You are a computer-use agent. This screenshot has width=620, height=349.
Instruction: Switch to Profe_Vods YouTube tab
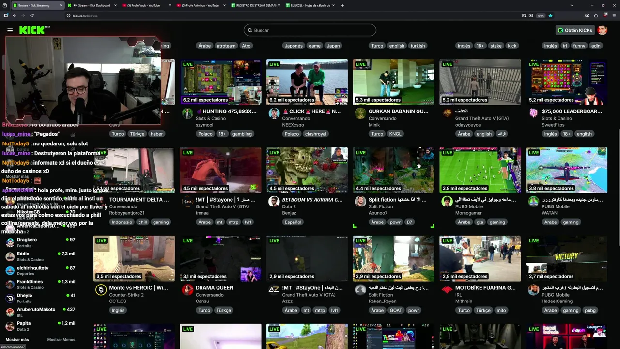pyautogui.click(x=145, y=5)
